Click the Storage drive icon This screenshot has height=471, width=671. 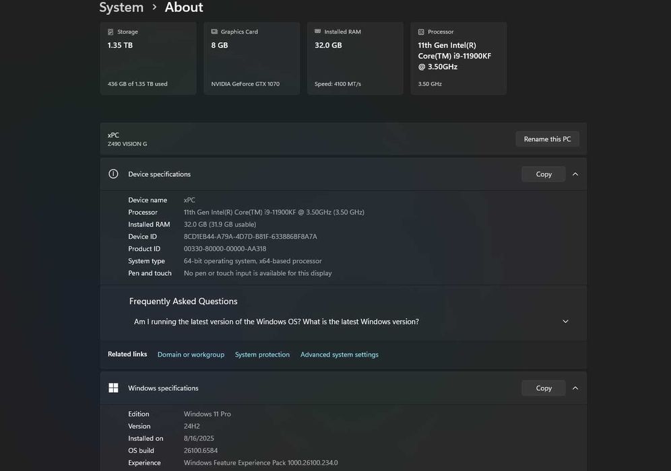(x=110, y=32)
